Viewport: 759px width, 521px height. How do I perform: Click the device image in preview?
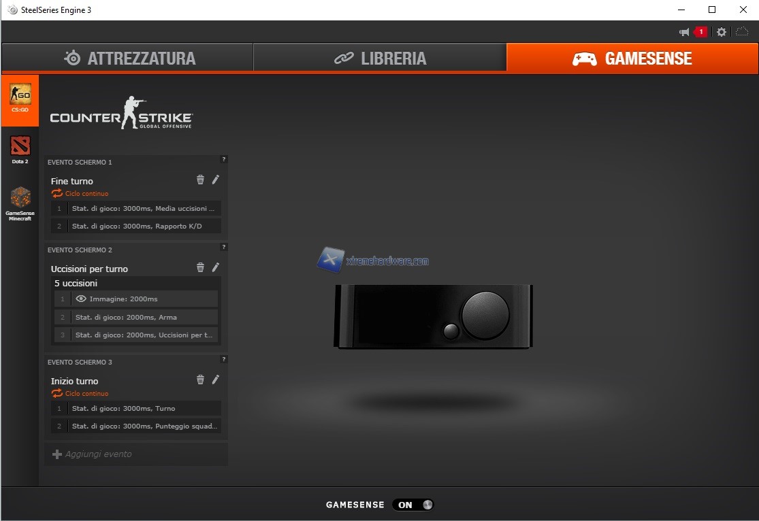[x=433, y=316]
